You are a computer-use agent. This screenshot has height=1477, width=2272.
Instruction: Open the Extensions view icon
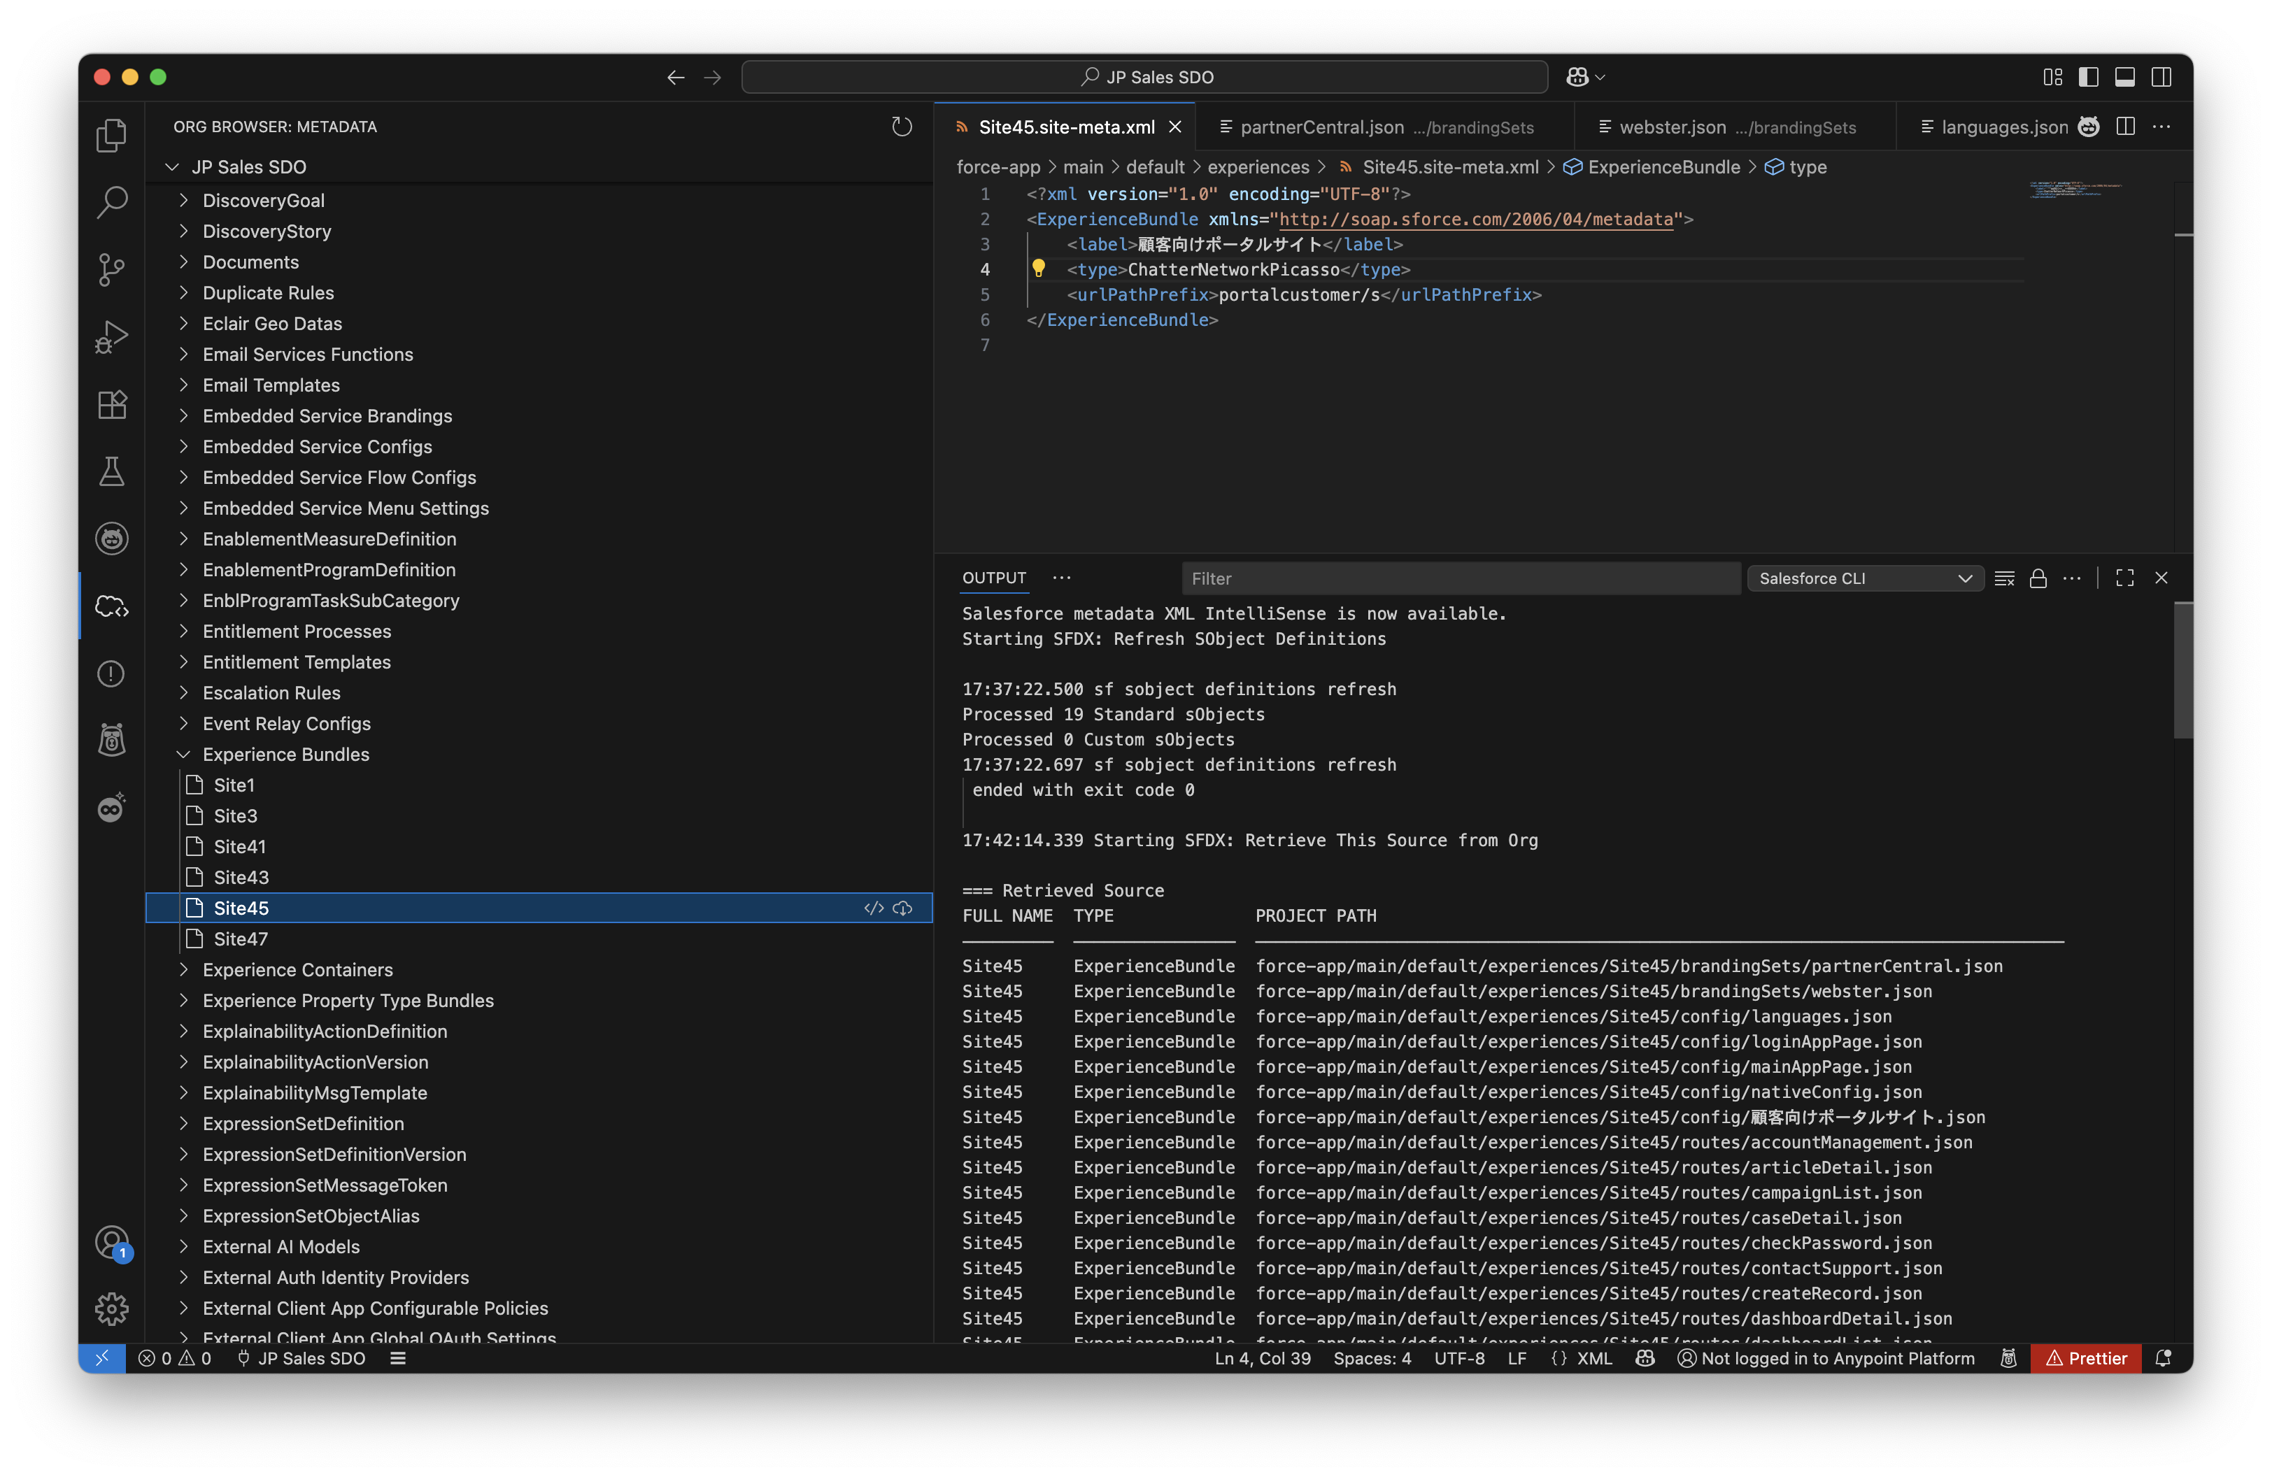[112, 404]
